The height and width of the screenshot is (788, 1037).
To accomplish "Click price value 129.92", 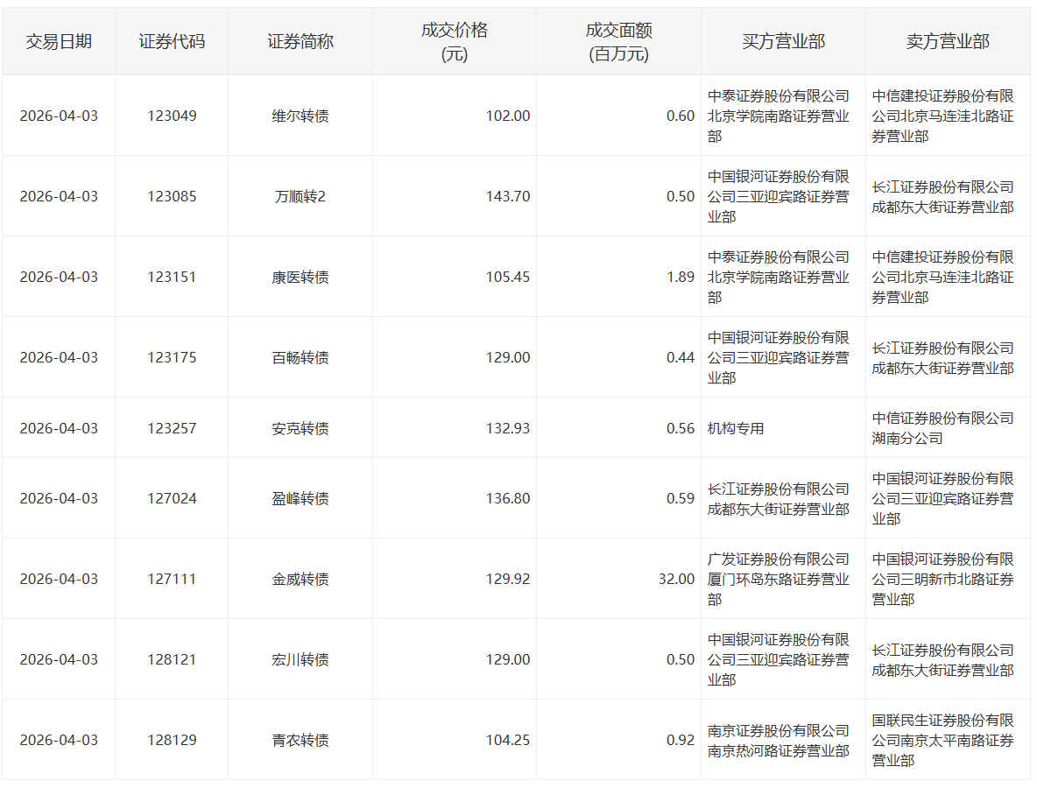I will pyautogui.click(x=508, y=579).
